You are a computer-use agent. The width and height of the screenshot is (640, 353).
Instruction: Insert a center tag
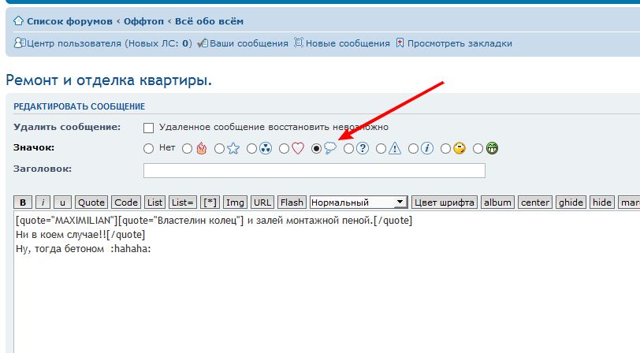(x=535, y=203)
